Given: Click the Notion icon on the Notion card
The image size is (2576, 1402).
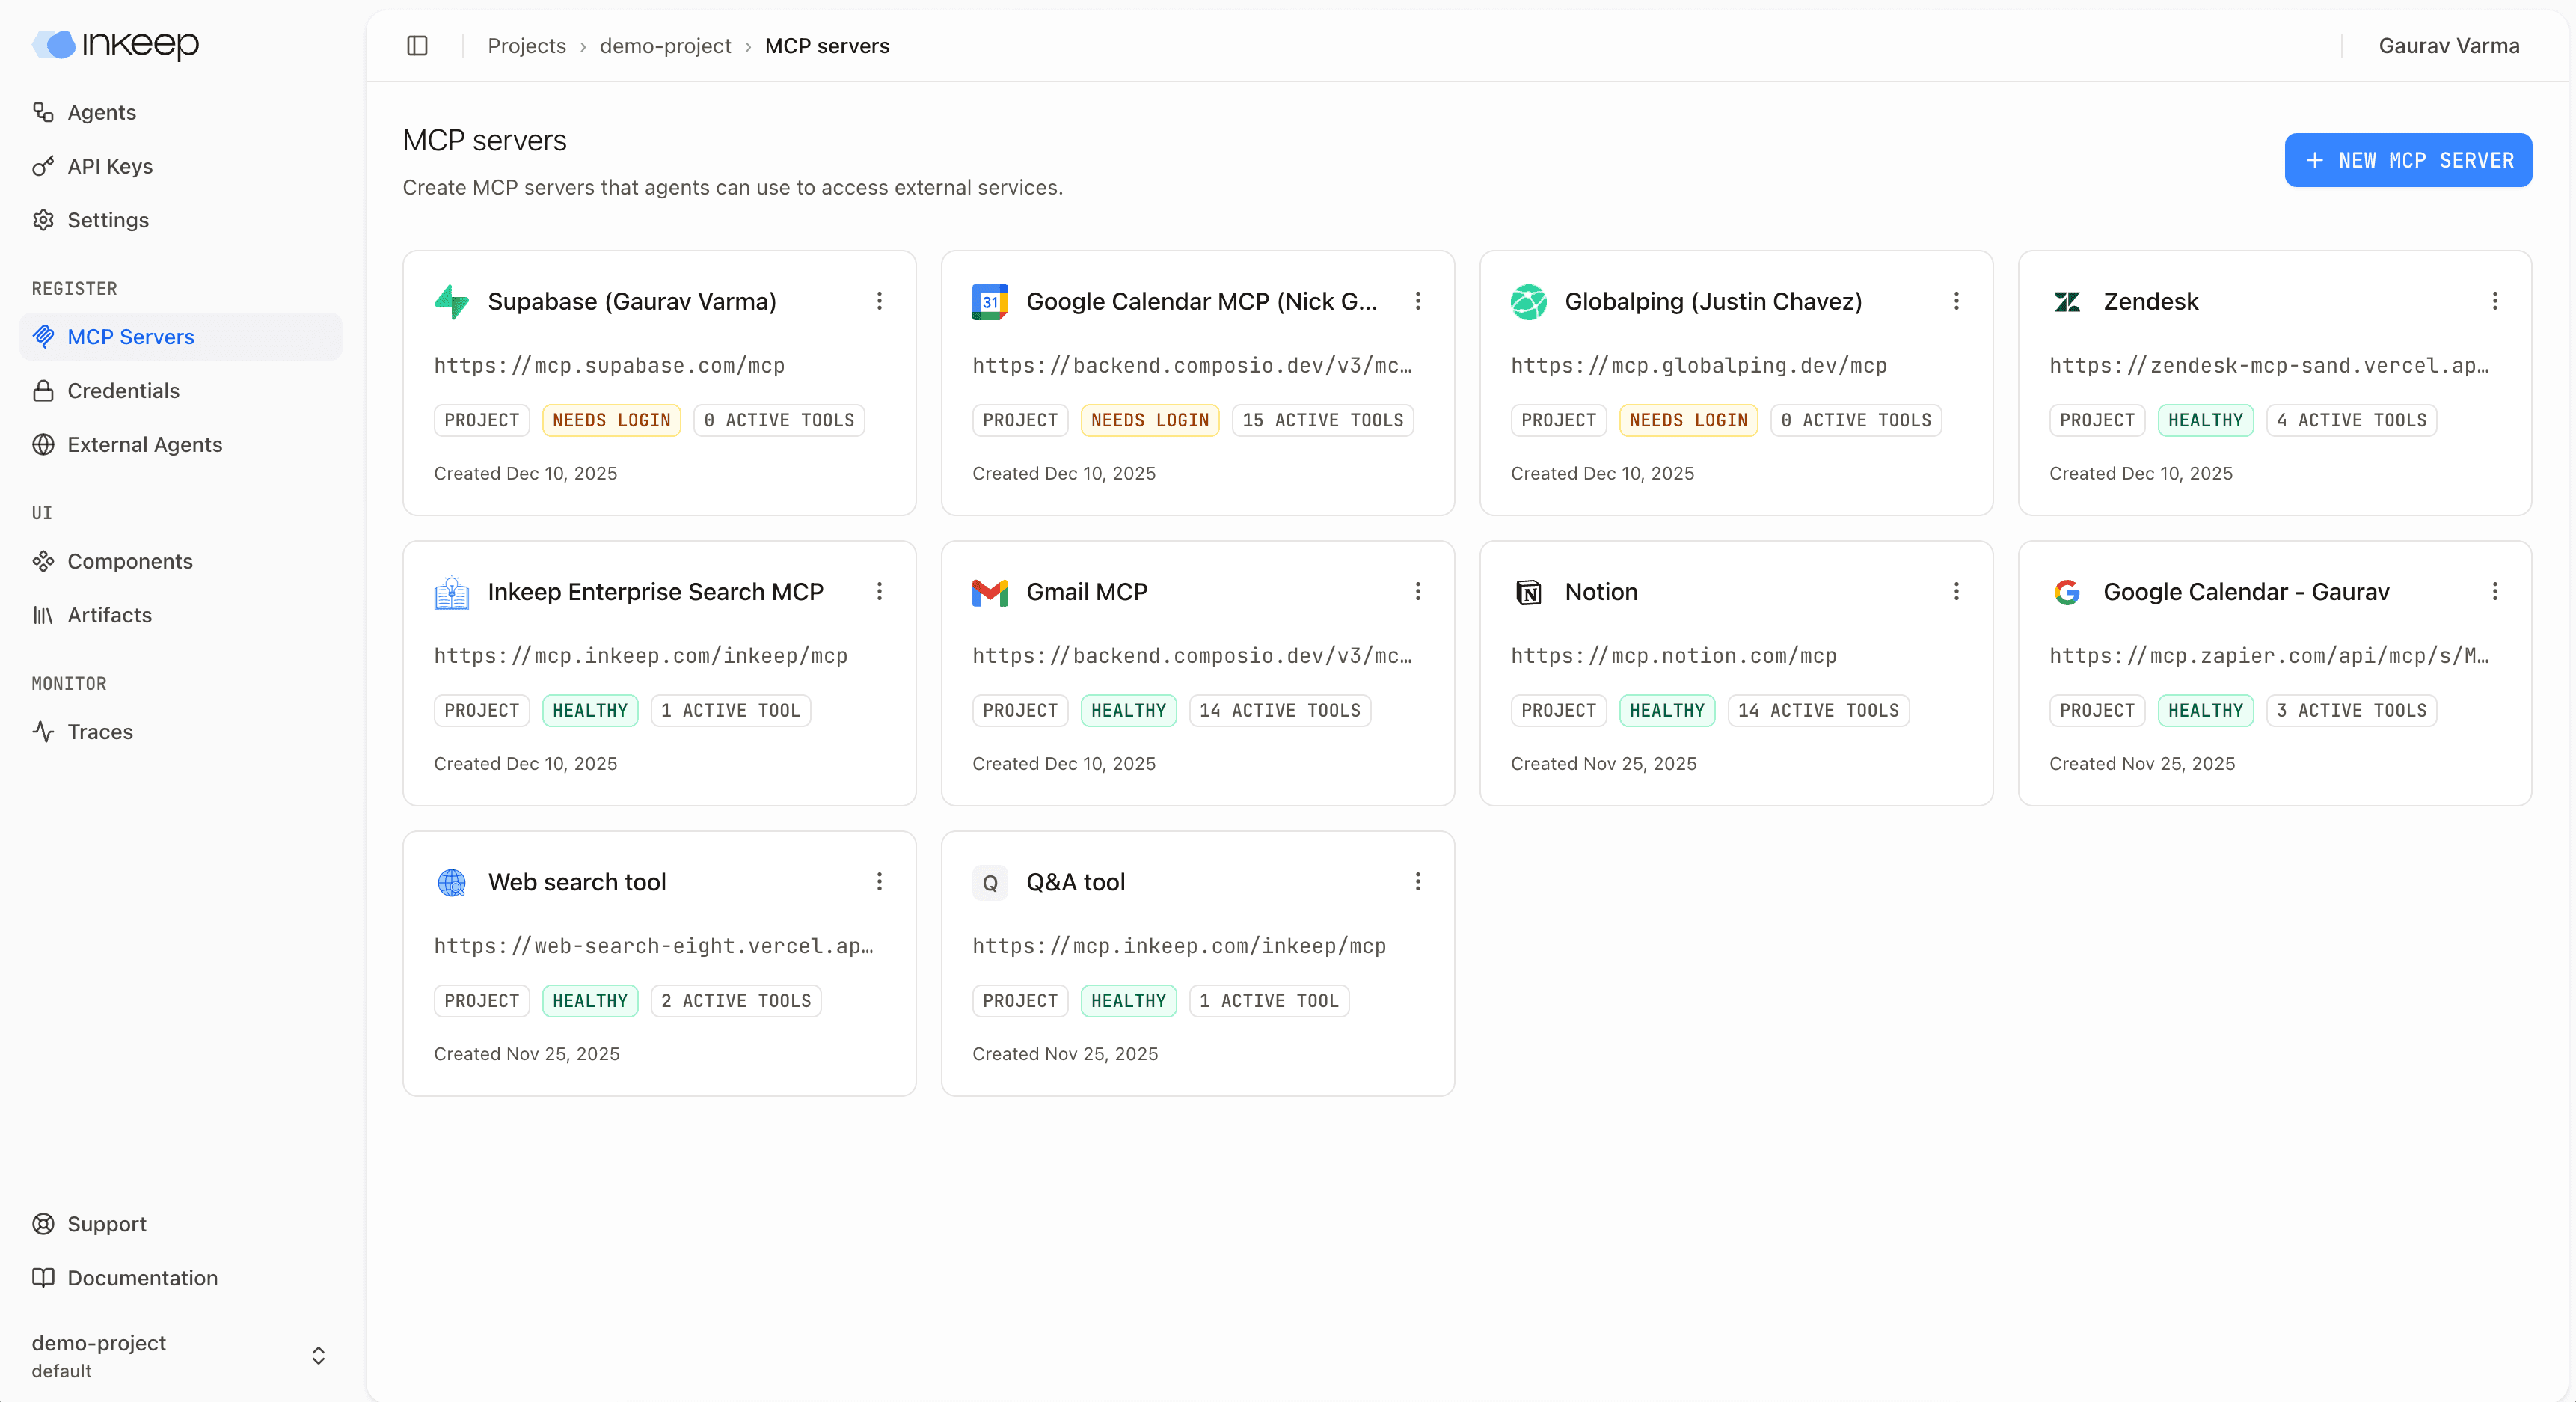Looking at the screenshot, I should pos(1528,592).
